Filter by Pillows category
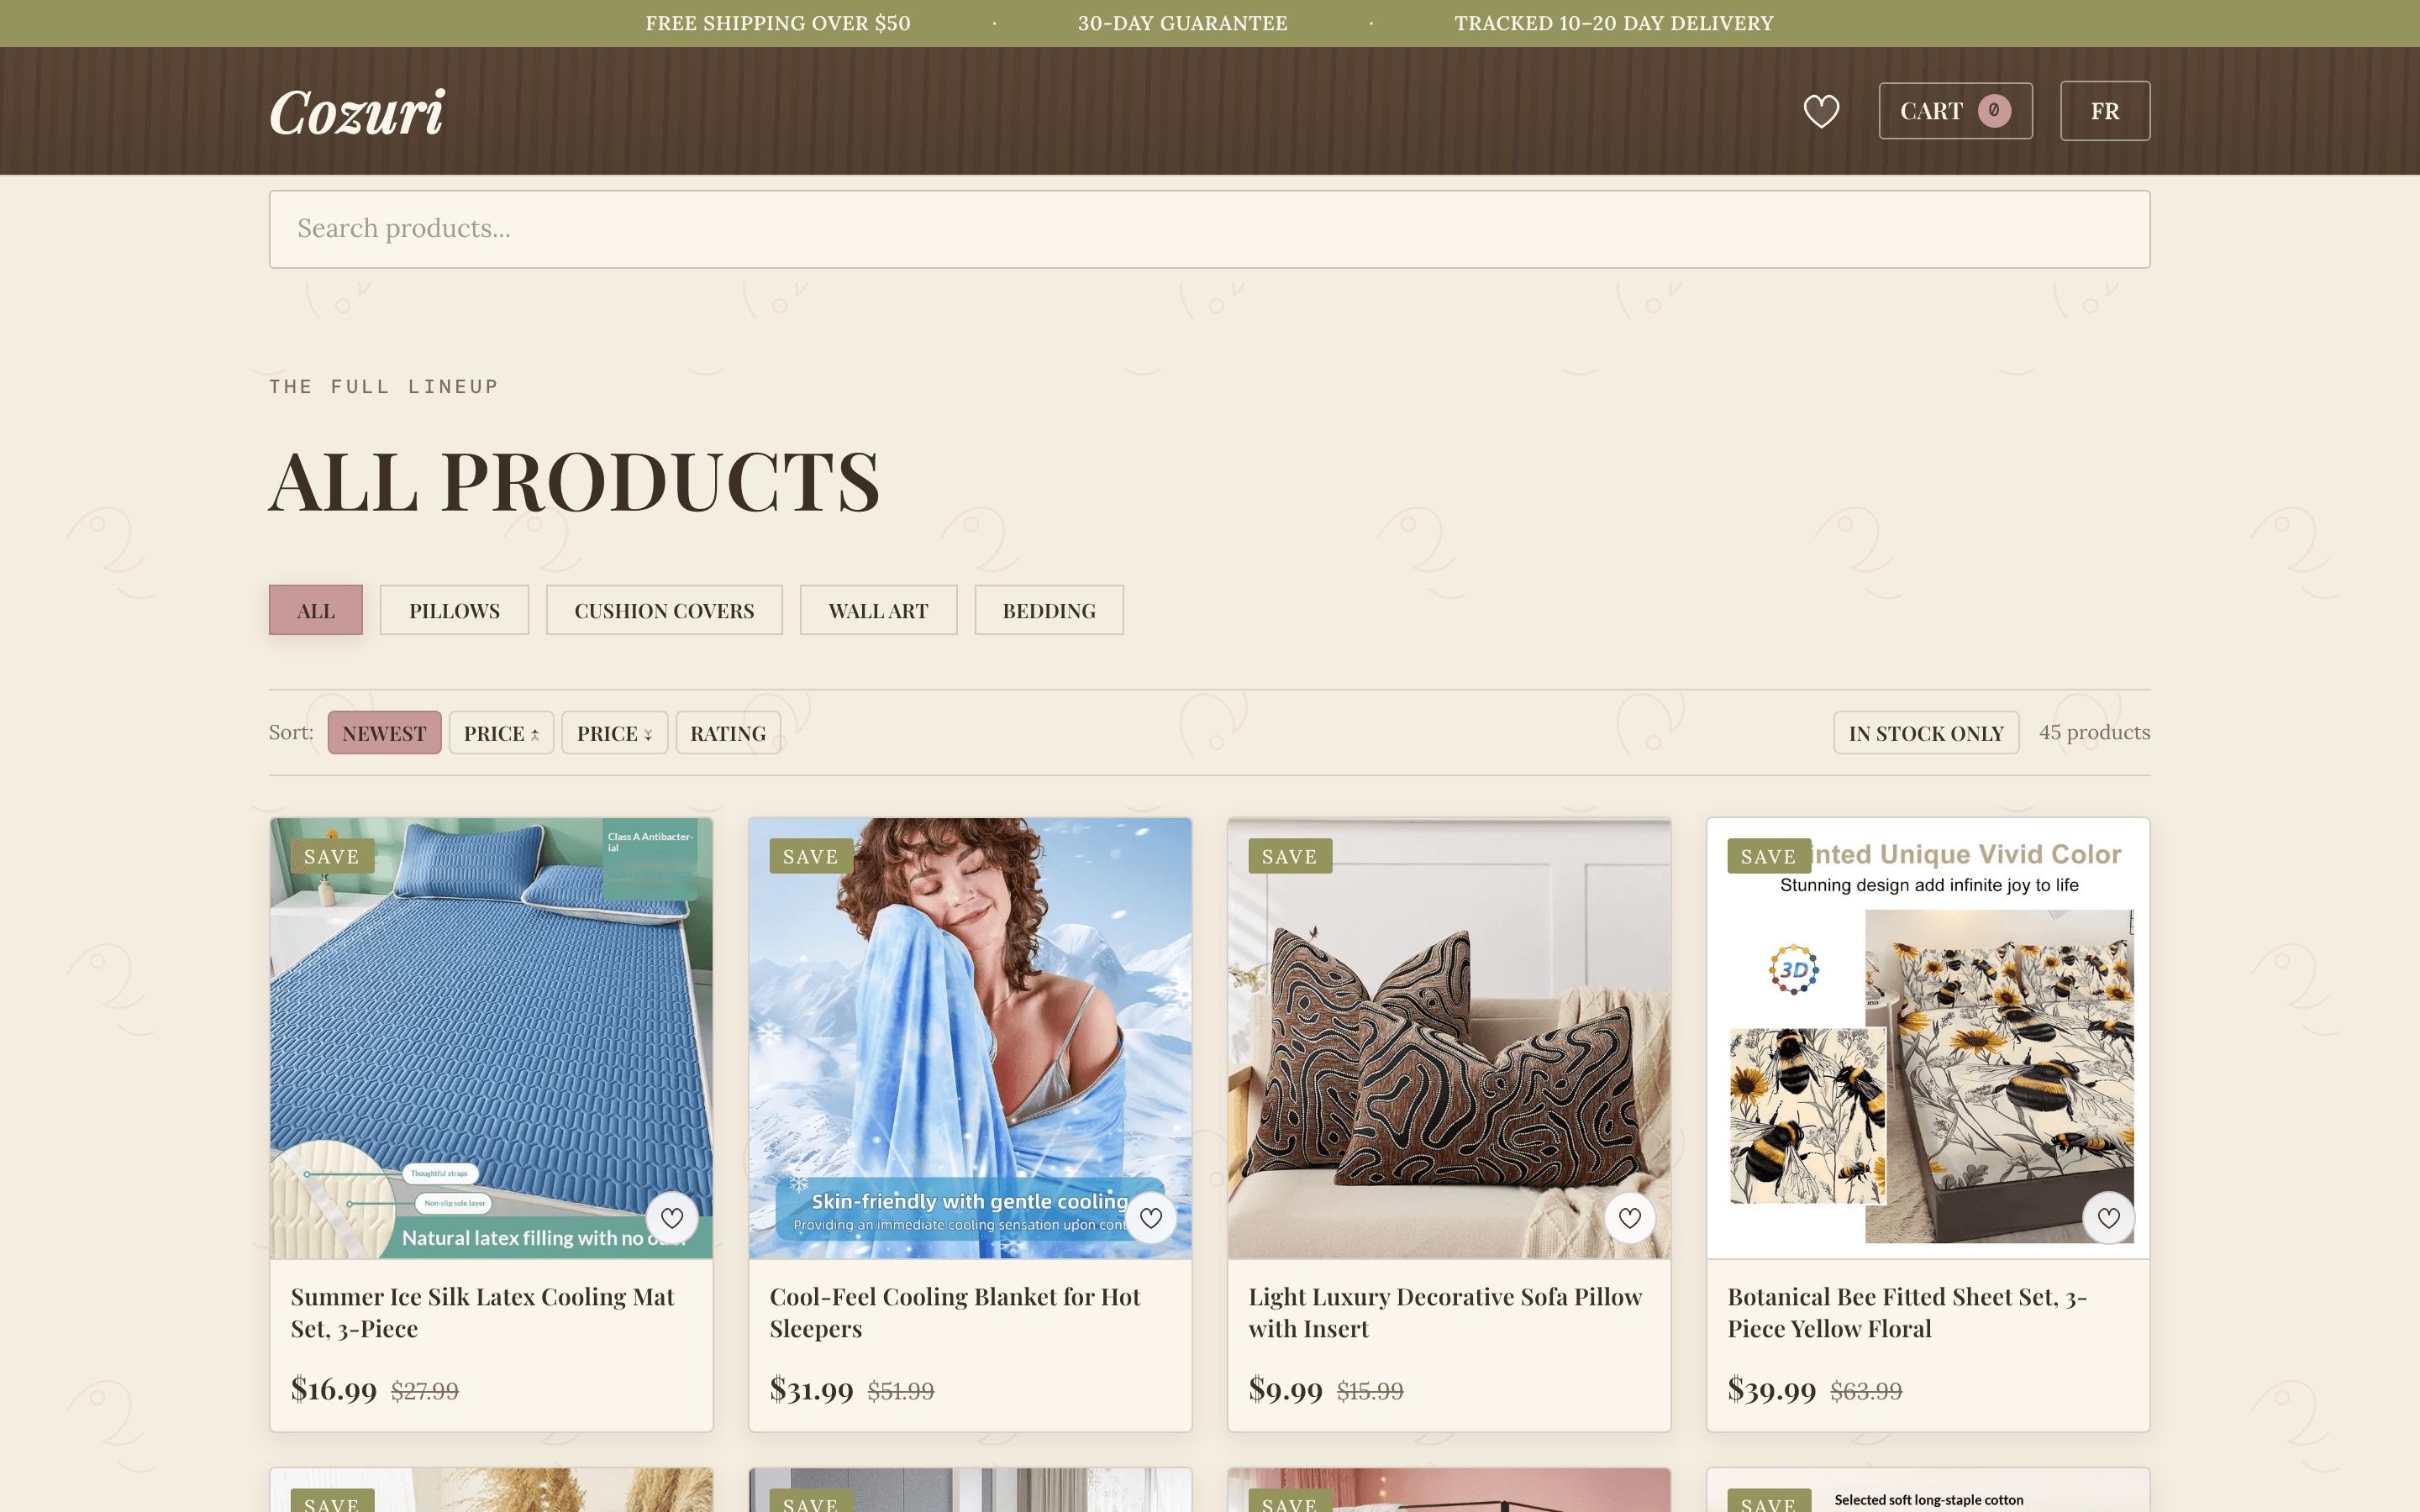Viewport: 2420px width, 1512px height. 454,610
